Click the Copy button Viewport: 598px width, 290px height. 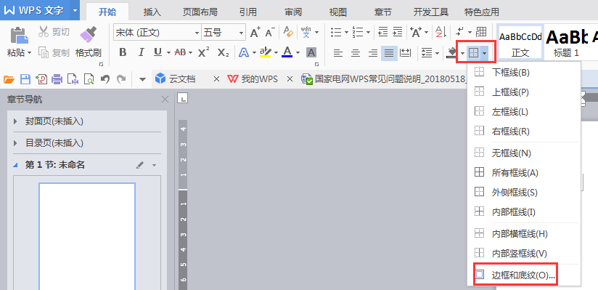point(54,53)
